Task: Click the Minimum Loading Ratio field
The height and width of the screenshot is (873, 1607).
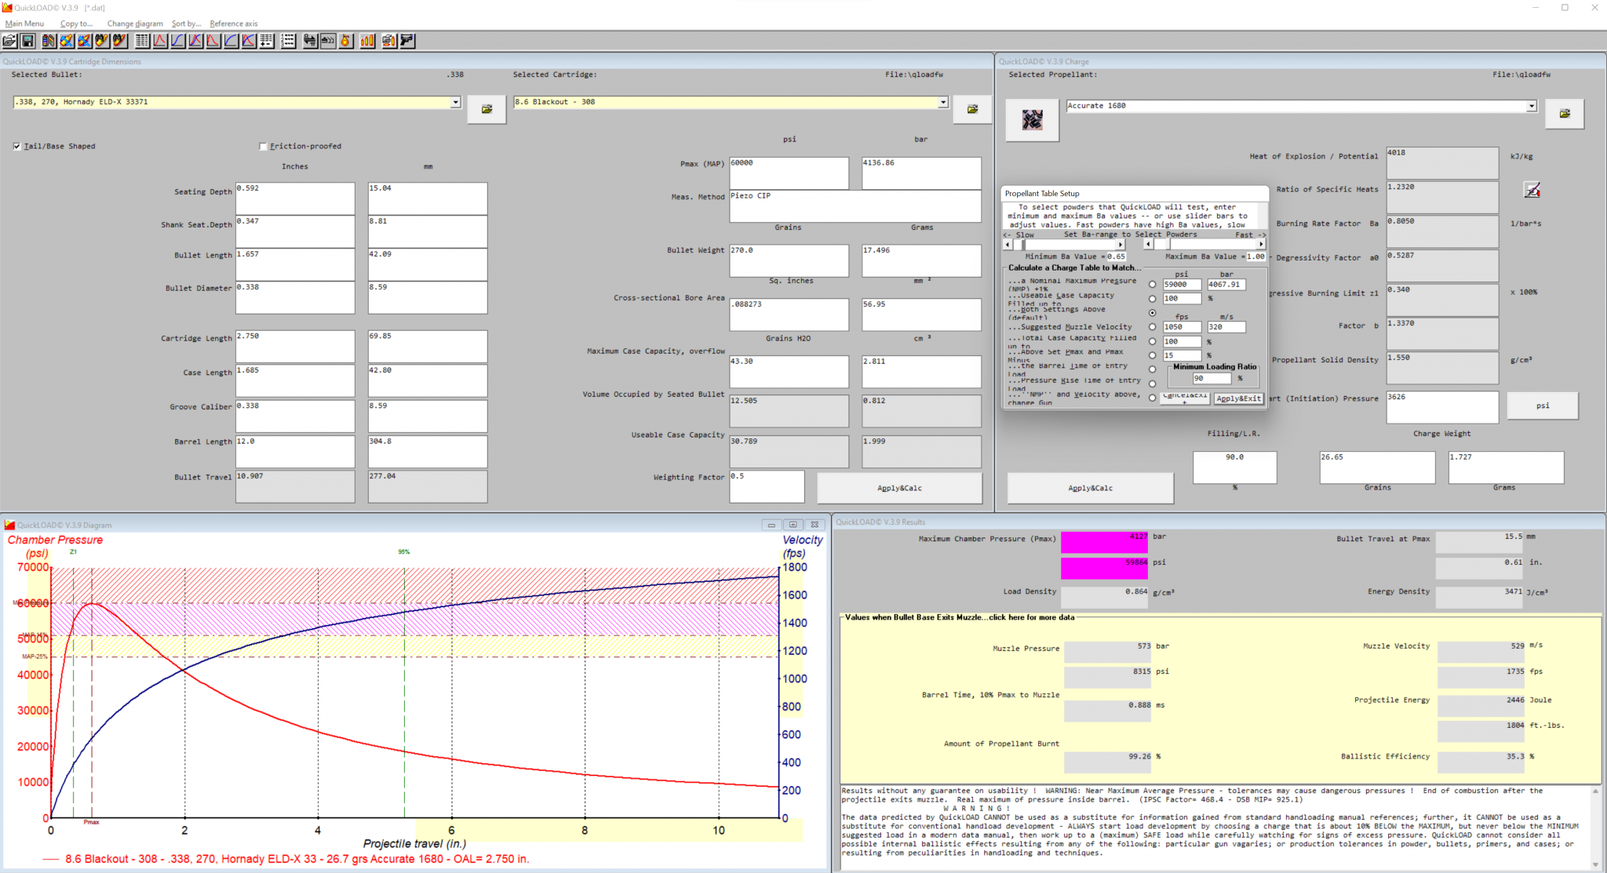Action: (1212, 379)
